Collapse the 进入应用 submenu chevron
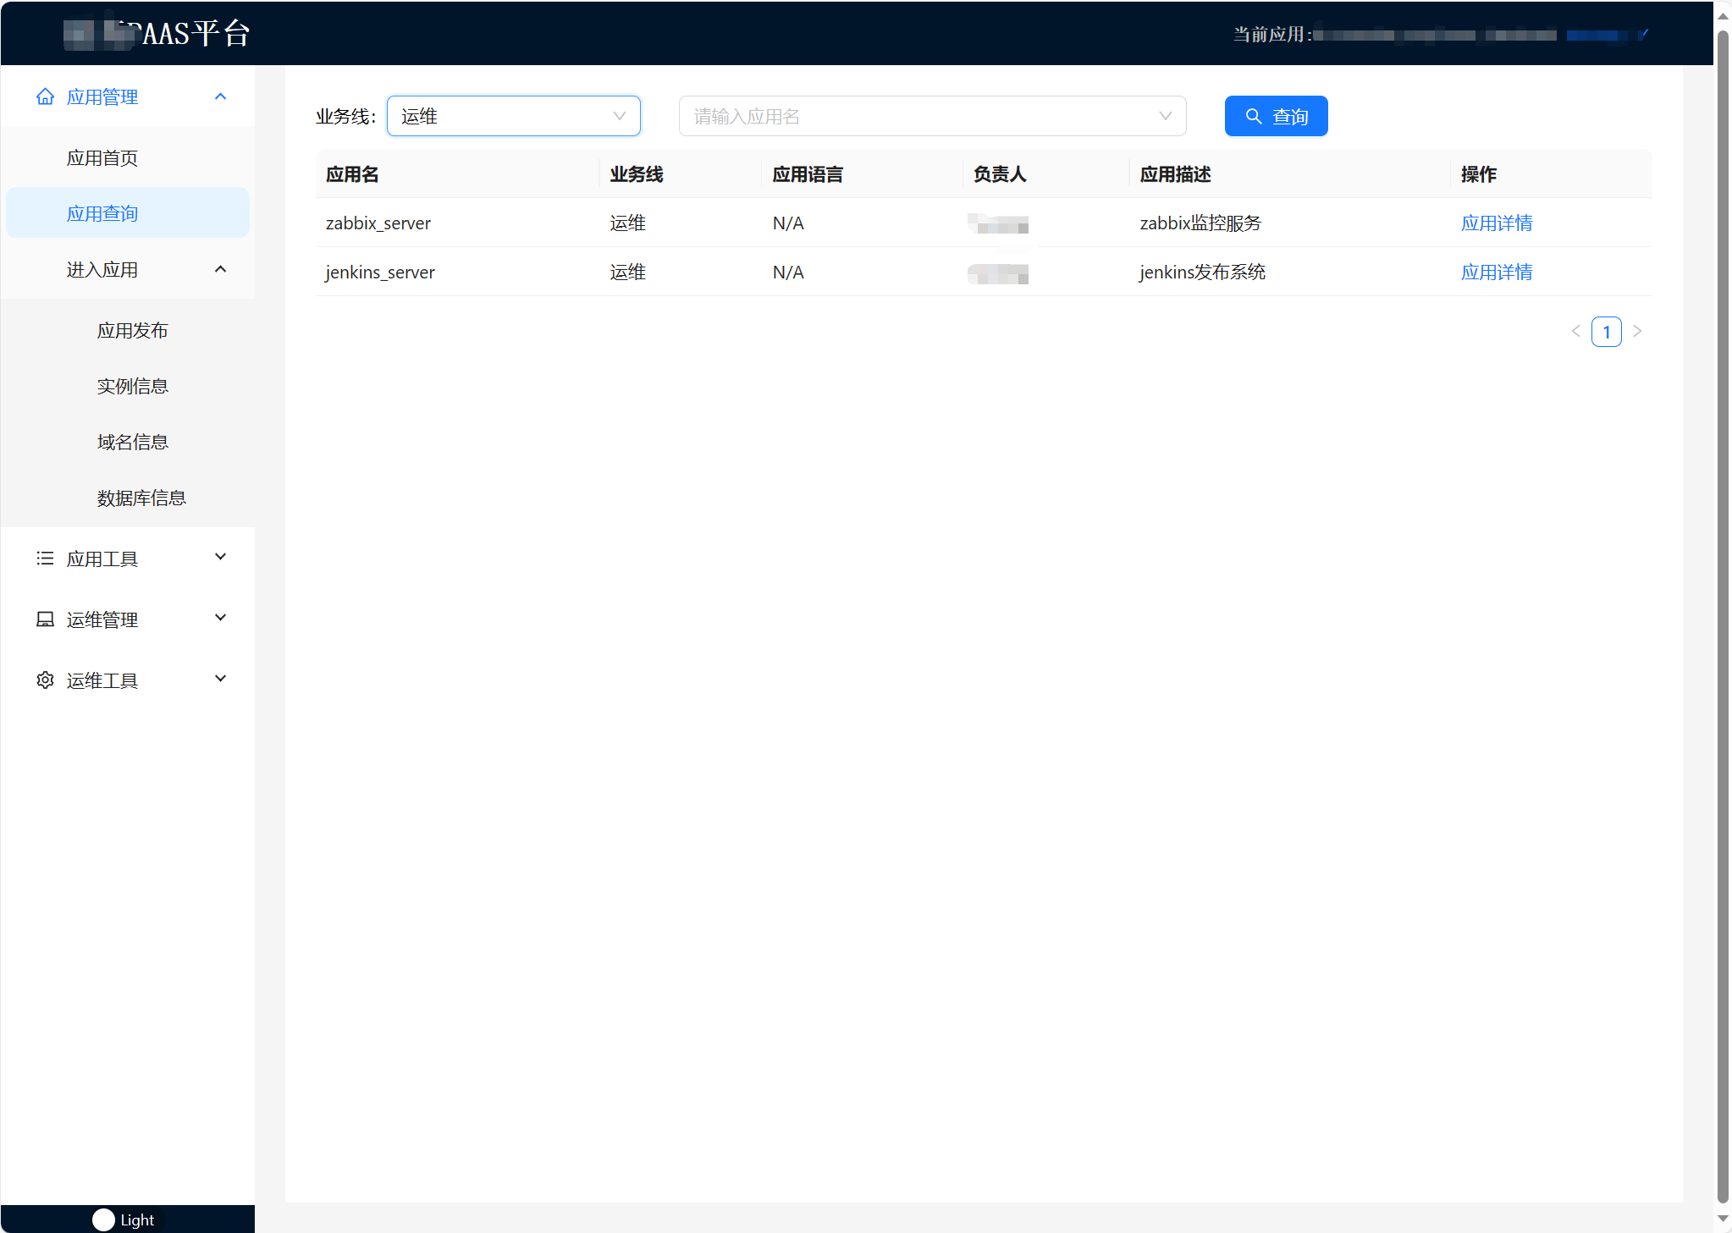 pyautogui.click(x=221, y=269)
